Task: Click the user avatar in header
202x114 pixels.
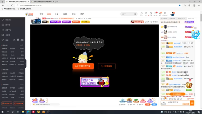Action: [172, 14]
